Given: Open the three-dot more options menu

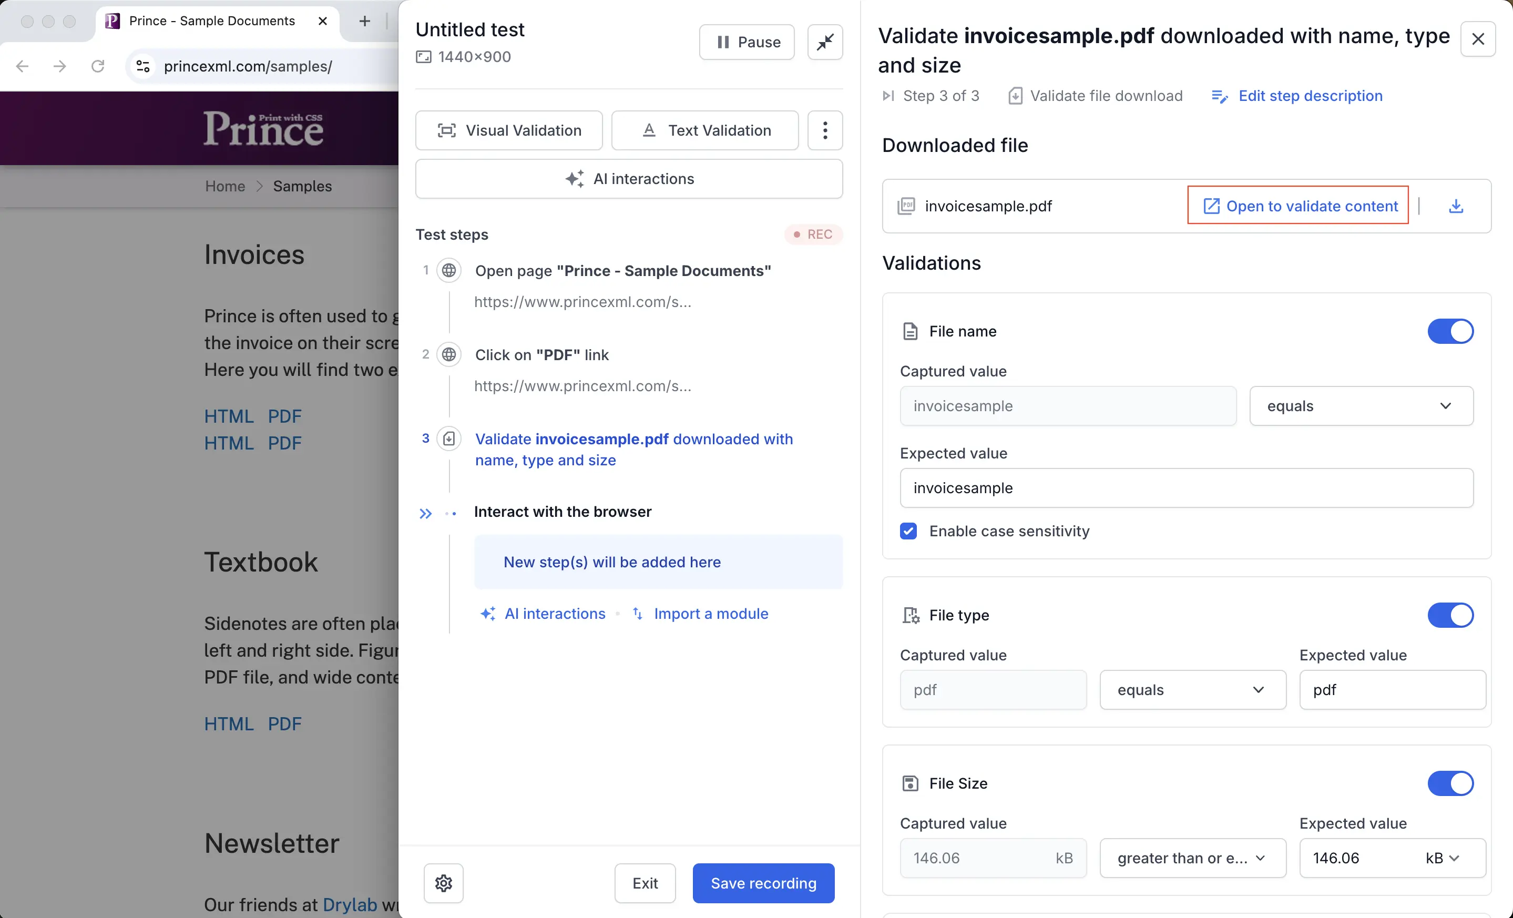Looking at the screenshot, I should pyautogui.click(x=825, y=130).
